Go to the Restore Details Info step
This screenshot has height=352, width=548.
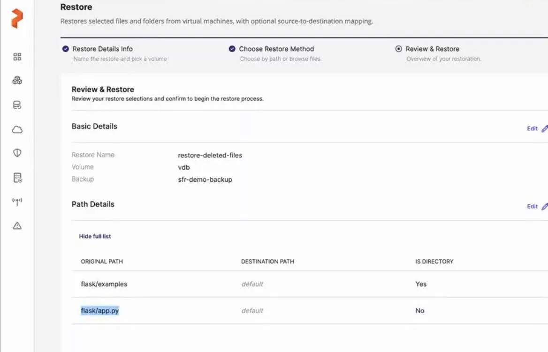[102, 49]
